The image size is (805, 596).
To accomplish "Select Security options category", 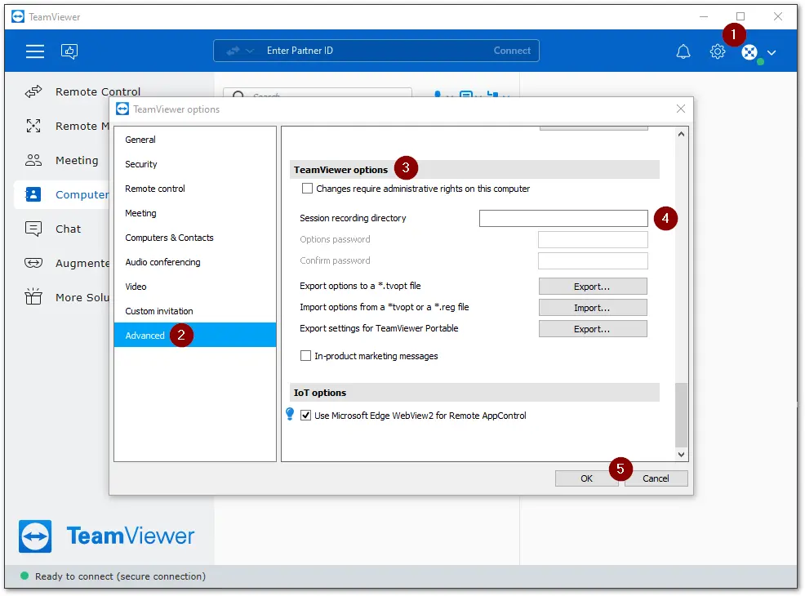I will click(x=195, y=164).
